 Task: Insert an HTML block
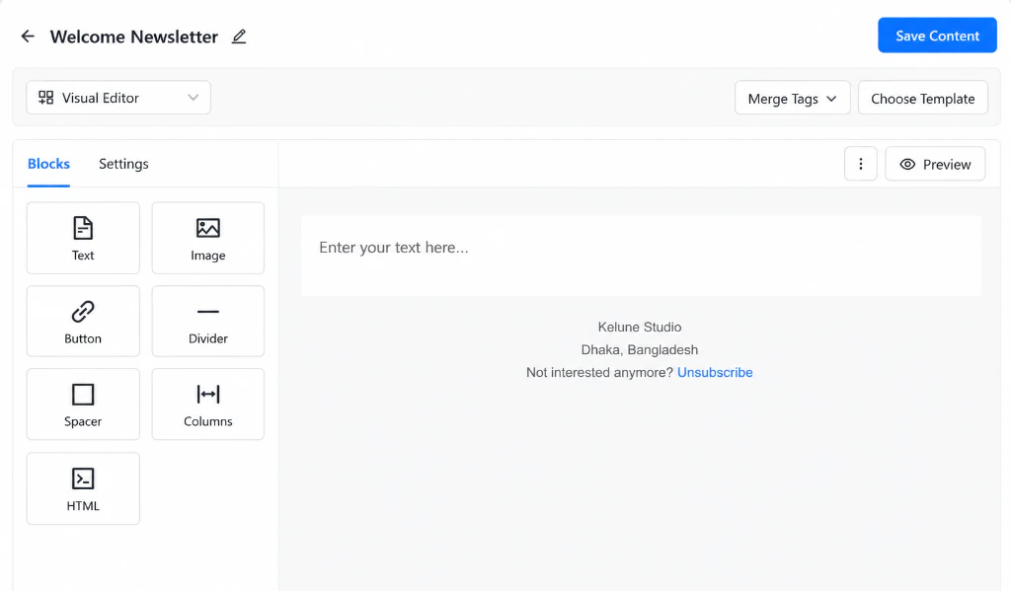click(83, 488)
